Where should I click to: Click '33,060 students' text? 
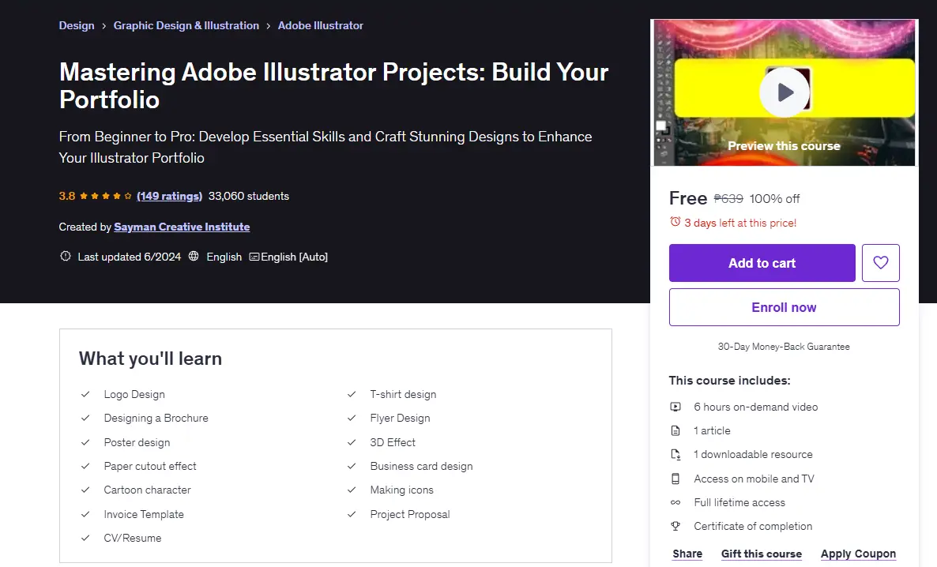(249, 196)
